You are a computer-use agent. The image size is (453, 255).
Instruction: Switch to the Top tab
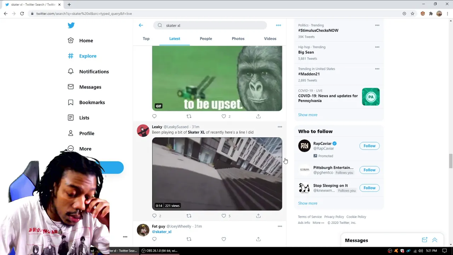click(146, 39)
